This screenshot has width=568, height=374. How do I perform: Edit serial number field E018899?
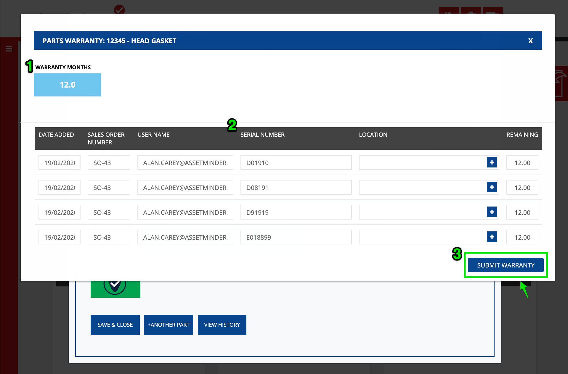point(296,237)
